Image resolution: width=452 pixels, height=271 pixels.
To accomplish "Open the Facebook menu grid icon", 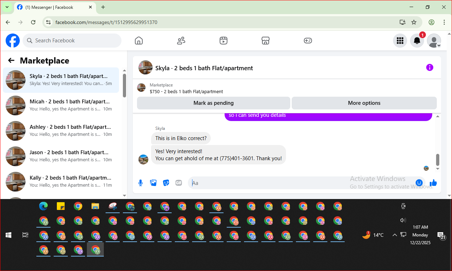I will pos(400,41).
